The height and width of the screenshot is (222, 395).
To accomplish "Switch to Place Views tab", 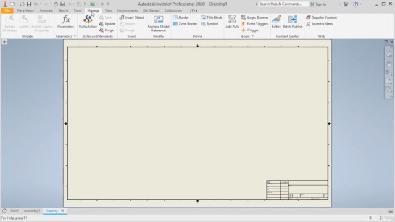I will coord(25,11).
